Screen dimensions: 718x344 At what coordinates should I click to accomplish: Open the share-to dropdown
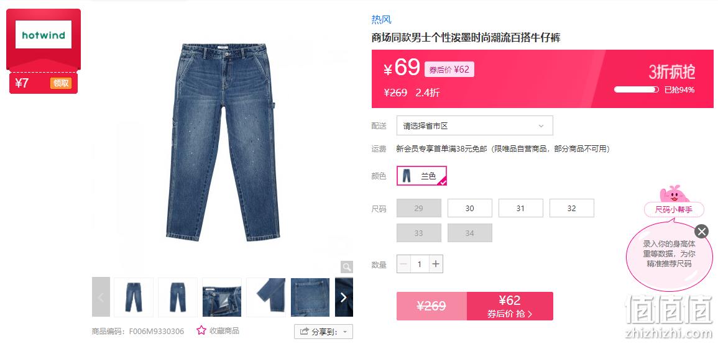coord(323,332)
